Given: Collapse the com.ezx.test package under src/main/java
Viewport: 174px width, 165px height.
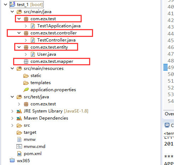Looking at the screenshot, I should pos(19,19).
